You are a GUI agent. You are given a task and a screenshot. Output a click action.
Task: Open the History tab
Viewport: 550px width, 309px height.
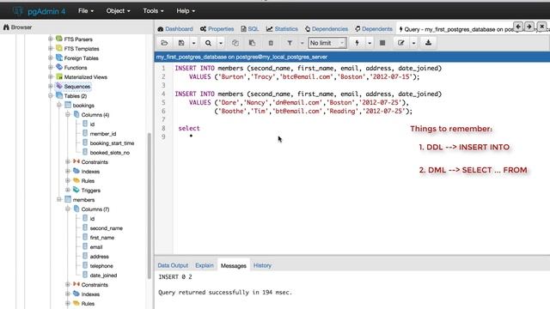[x=262, y=265]
